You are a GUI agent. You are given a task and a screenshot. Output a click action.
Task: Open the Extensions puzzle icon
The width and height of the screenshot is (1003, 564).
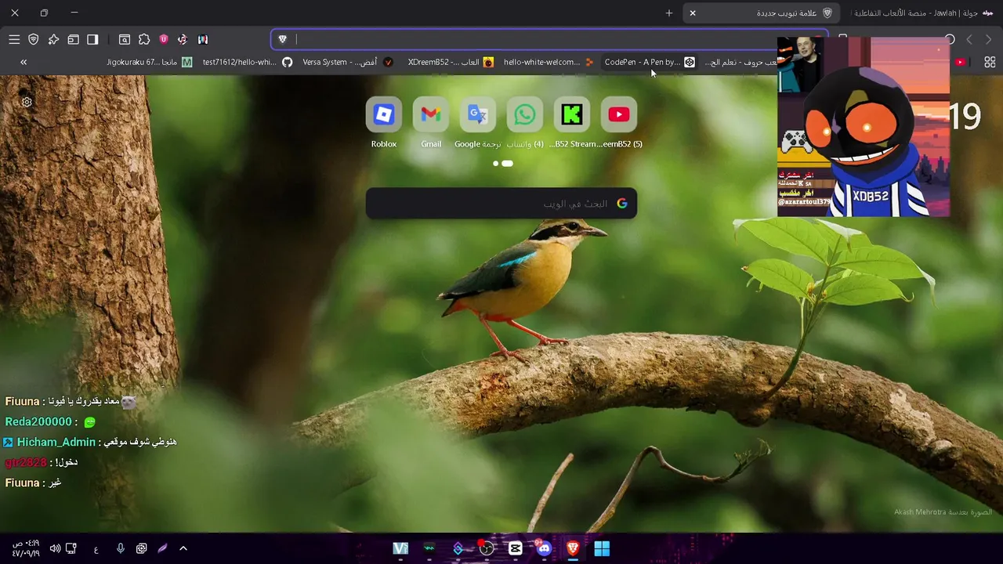(144, 39)
